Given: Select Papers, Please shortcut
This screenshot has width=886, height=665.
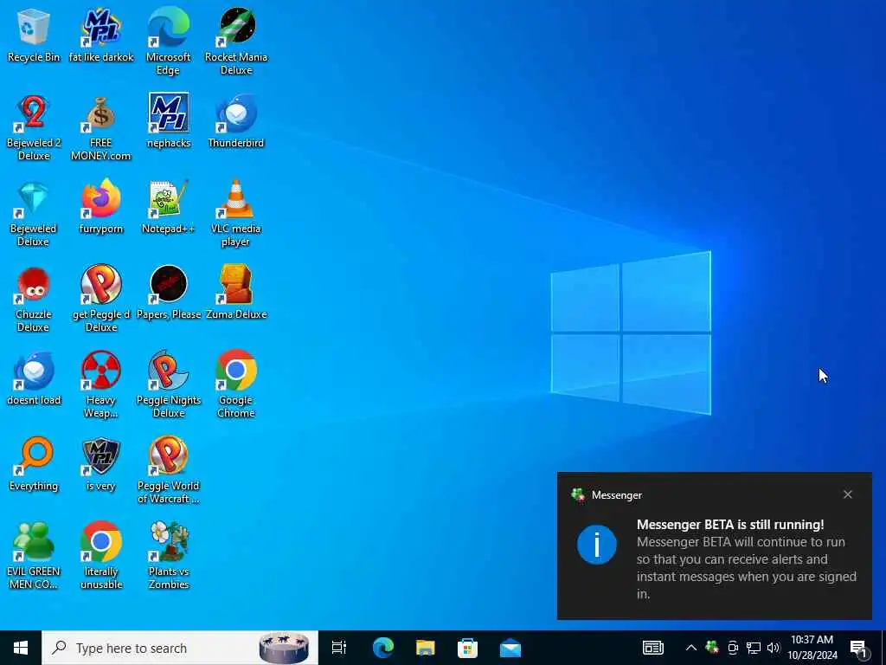Looking at the screenshot, I should [169, 293].
